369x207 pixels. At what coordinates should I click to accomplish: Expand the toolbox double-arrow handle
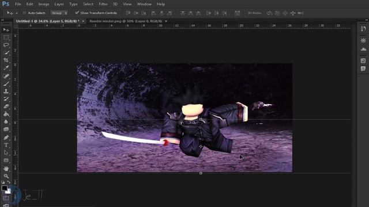click(x=2, y=20)
